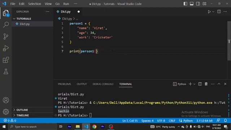
Task: Click breadcrumb ellipsis after Dict.py
Action: 77,19
